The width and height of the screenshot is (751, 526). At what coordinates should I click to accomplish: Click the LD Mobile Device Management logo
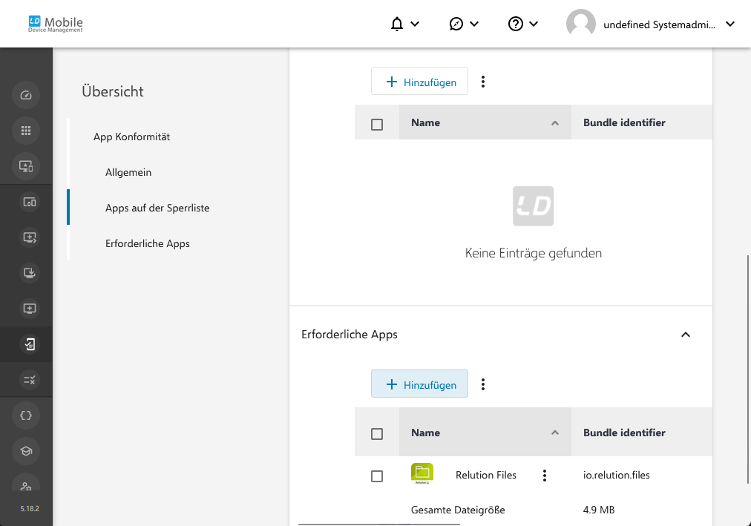(55, 24)
